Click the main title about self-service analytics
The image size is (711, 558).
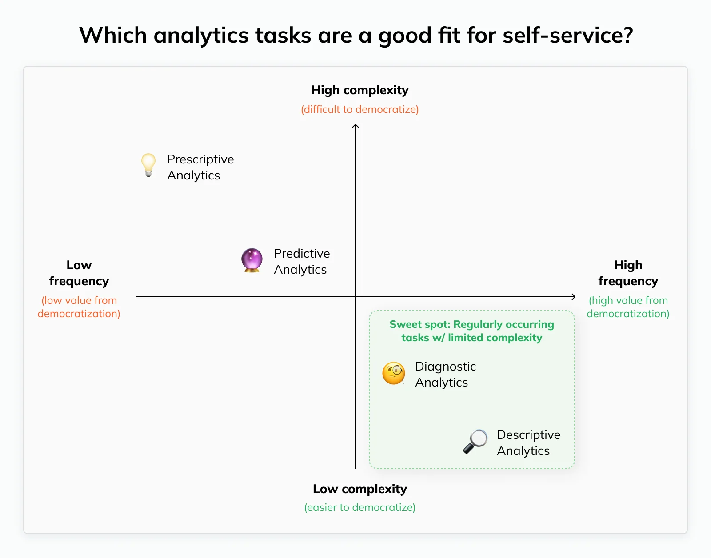pyautogui.click(x=356, y=35)
